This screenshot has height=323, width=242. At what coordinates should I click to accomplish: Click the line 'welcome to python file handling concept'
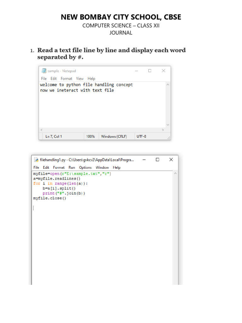pyautogui.click(x=86, y=85)
